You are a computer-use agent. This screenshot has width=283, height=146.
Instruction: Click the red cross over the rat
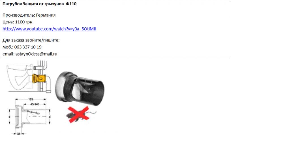(78, 114)
